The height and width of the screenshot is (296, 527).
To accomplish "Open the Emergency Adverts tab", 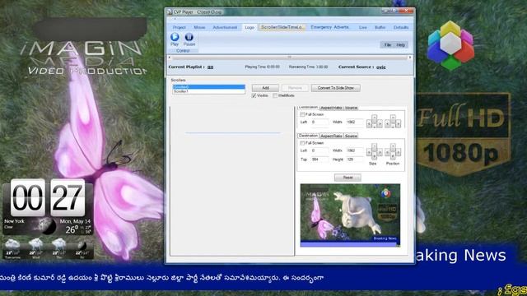I will tap(329, 27).
